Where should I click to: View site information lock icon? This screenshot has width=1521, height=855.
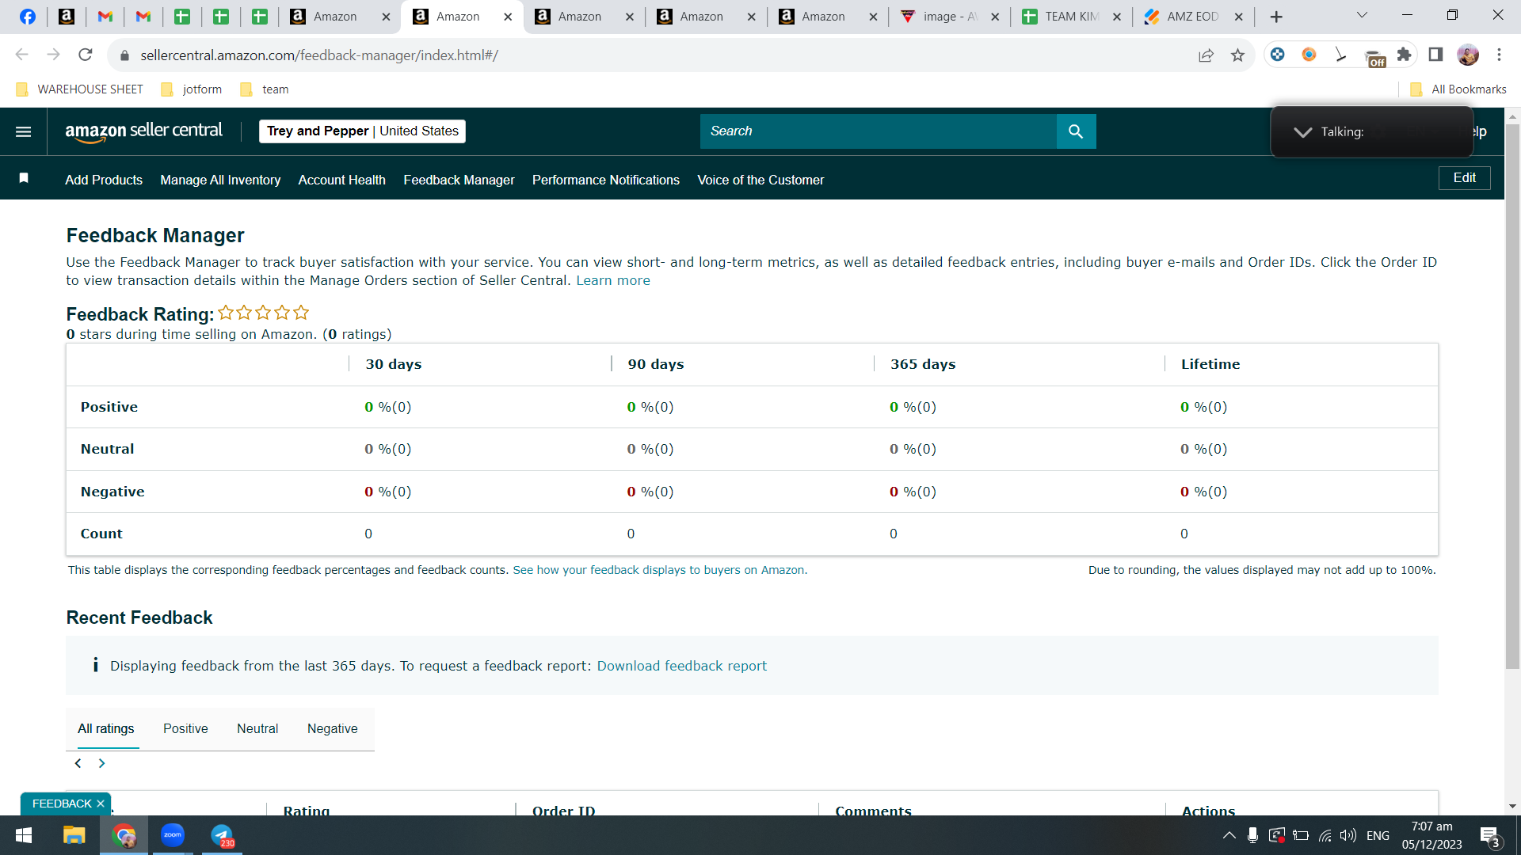tap(124, 55)
